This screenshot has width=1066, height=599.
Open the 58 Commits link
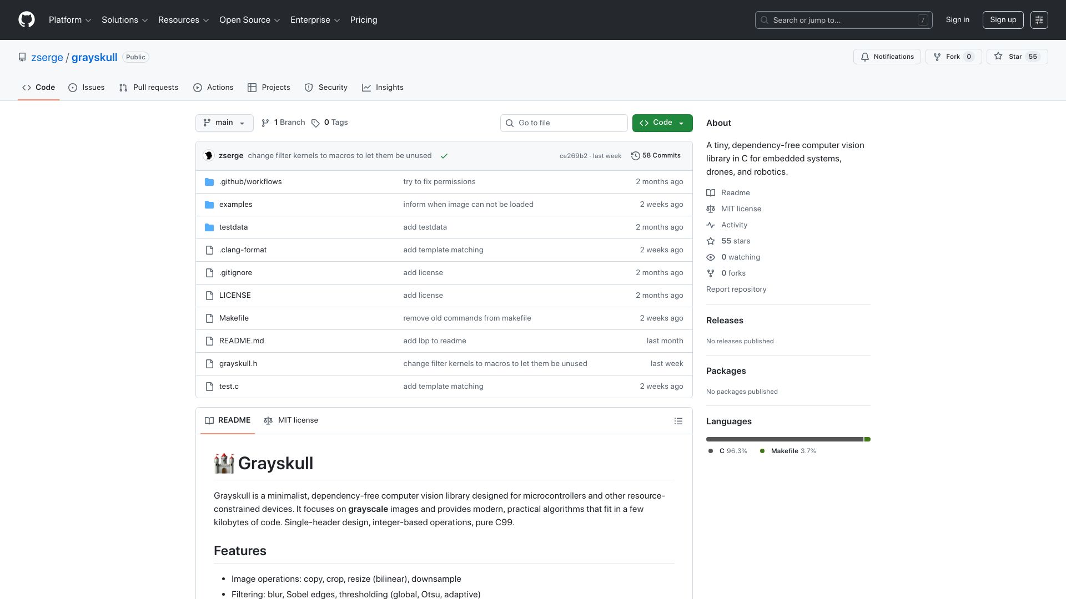[x=656, y=156]
